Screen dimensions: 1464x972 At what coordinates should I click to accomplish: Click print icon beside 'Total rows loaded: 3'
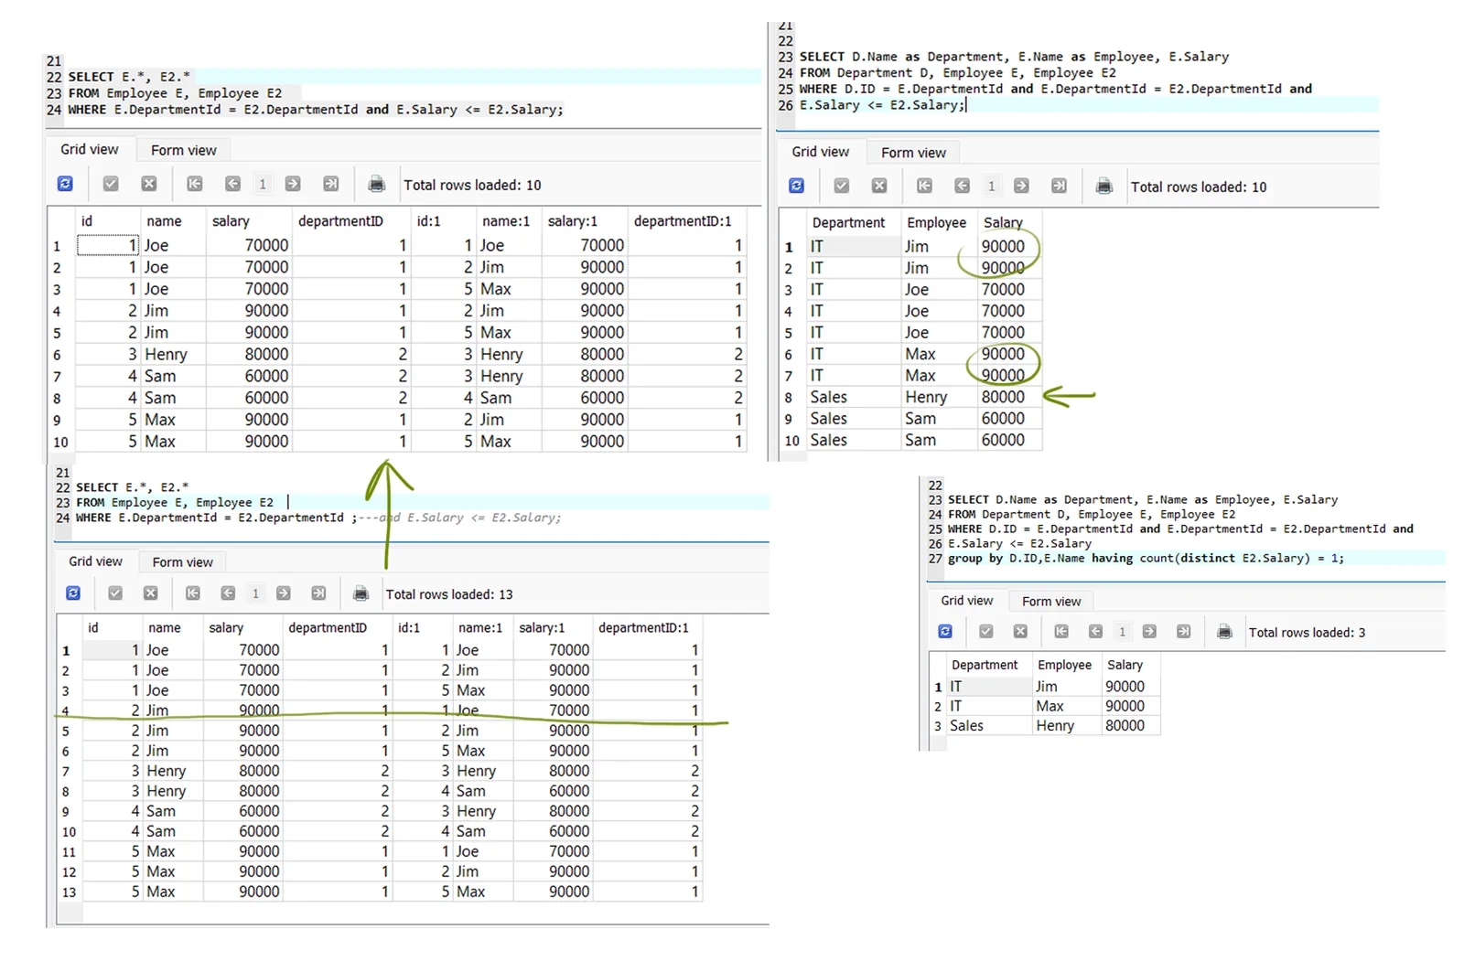[x=1224, y=632]
